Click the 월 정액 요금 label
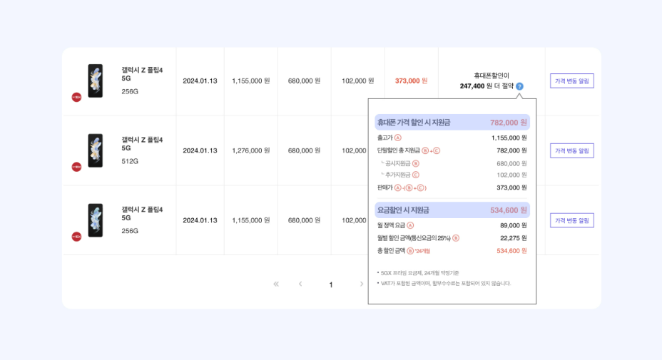 [391, 225]
